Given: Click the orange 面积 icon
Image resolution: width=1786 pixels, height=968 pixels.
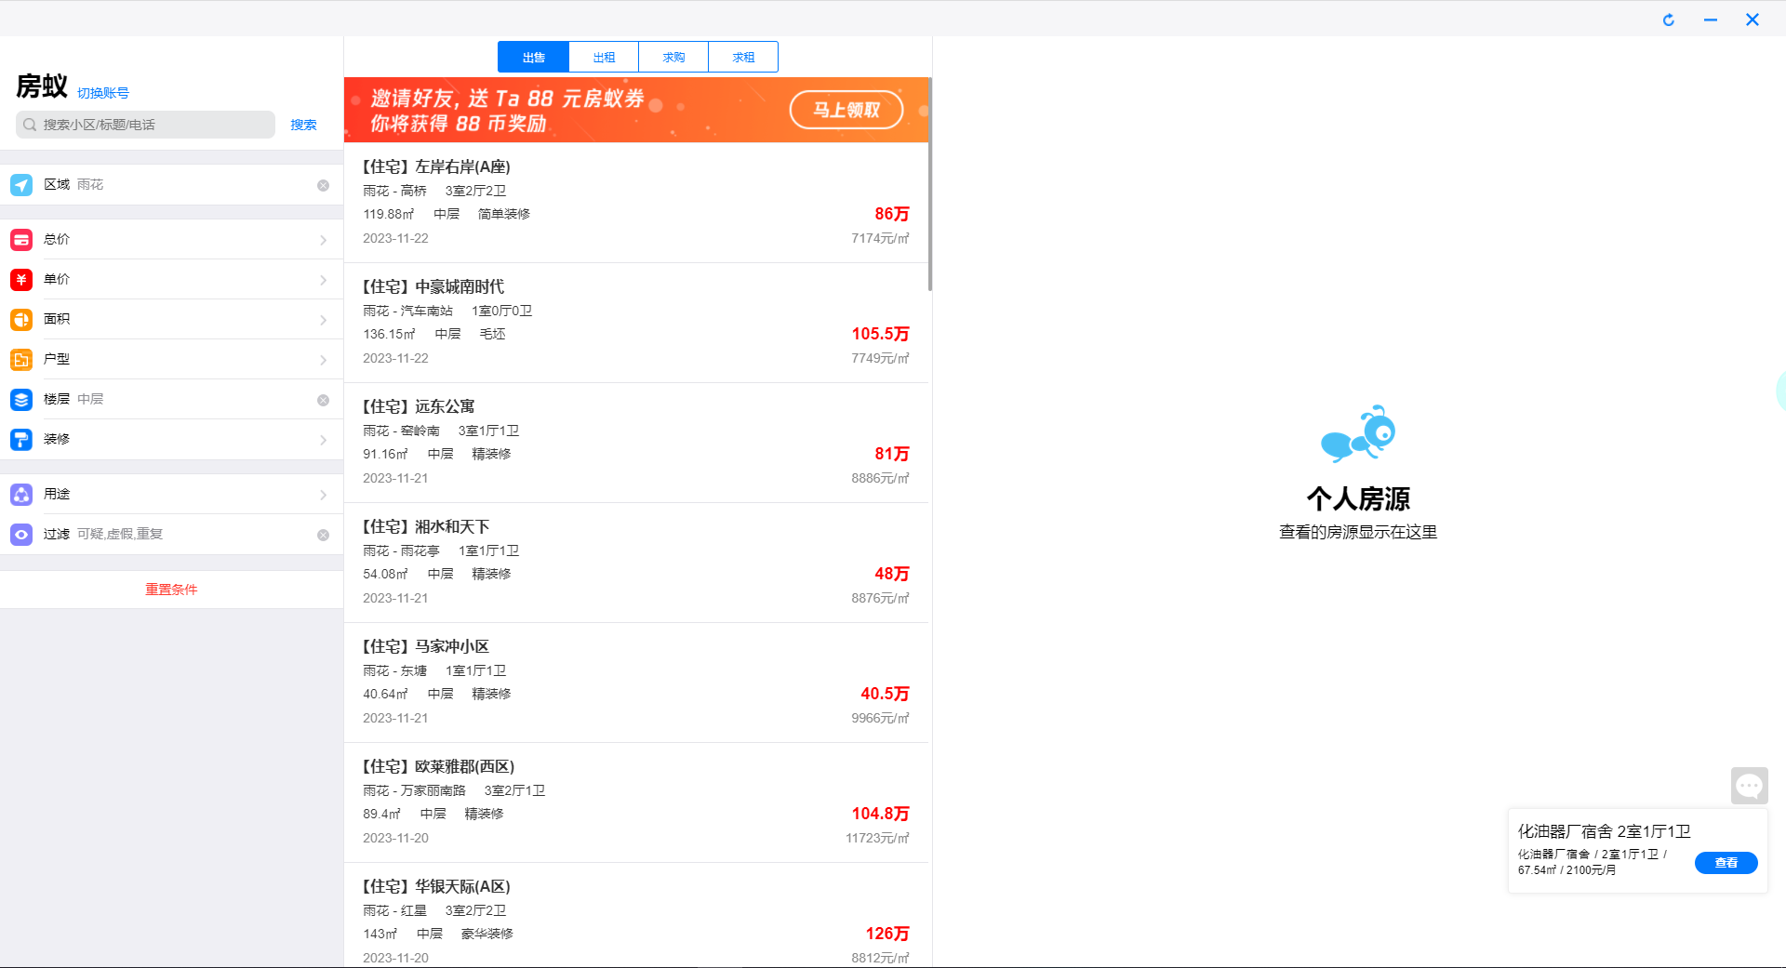Looking at the screenshot, I should pos(21,320).
